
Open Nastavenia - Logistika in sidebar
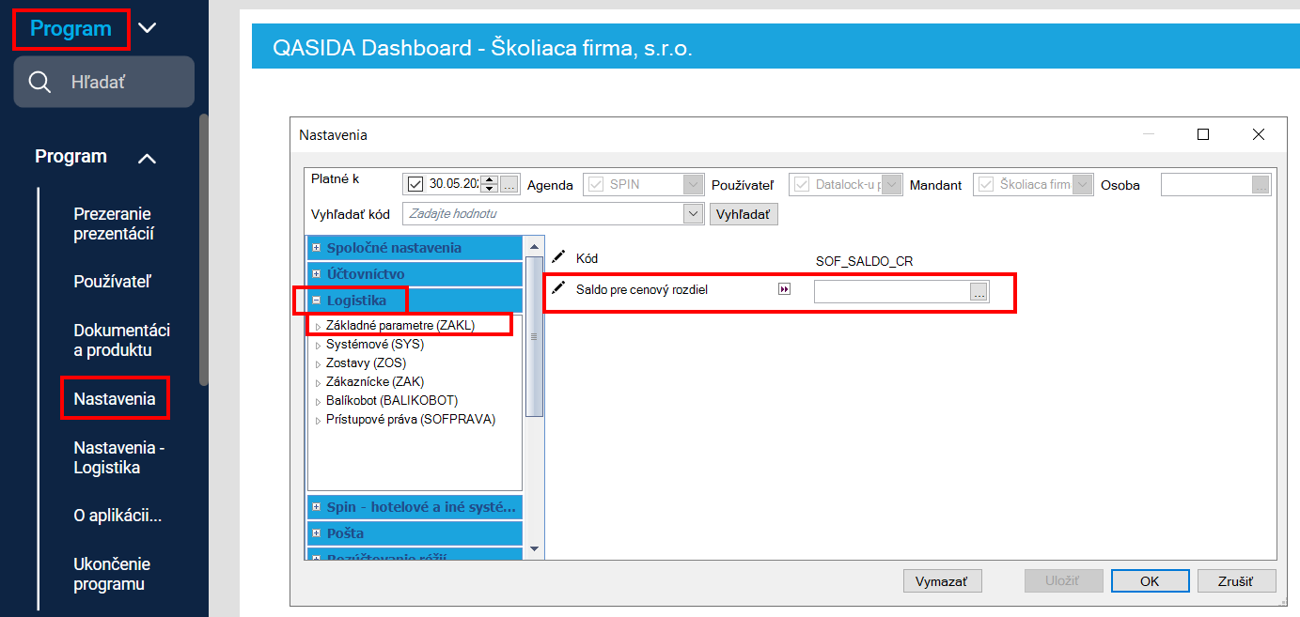point(119,457)
